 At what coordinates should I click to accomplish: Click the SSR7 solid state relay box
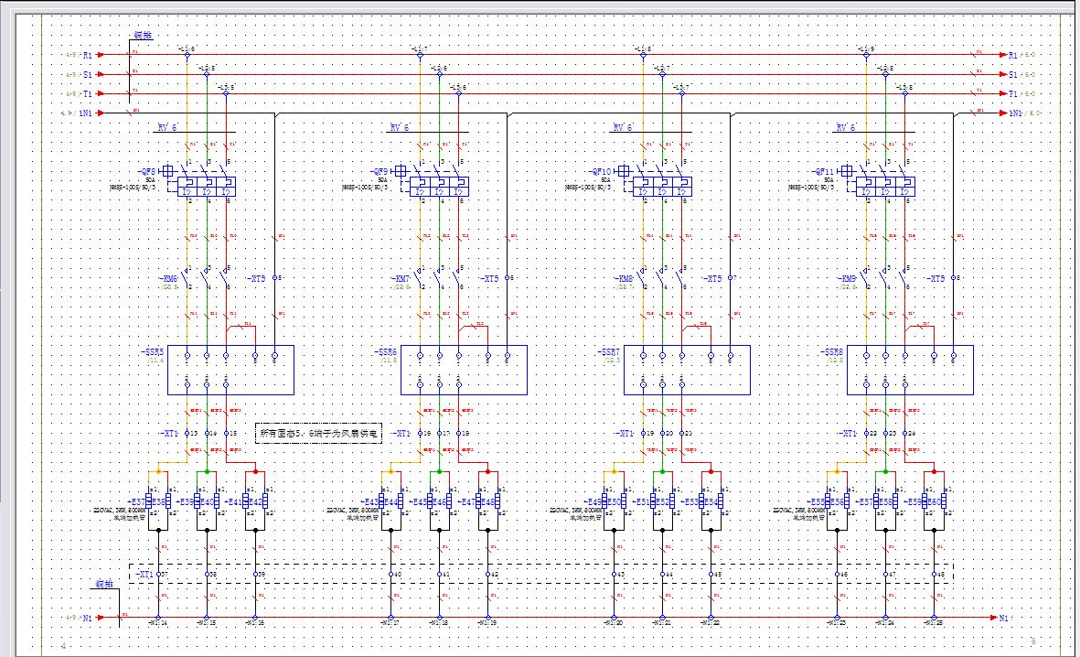pyautogui.click(x=687, y=370)
